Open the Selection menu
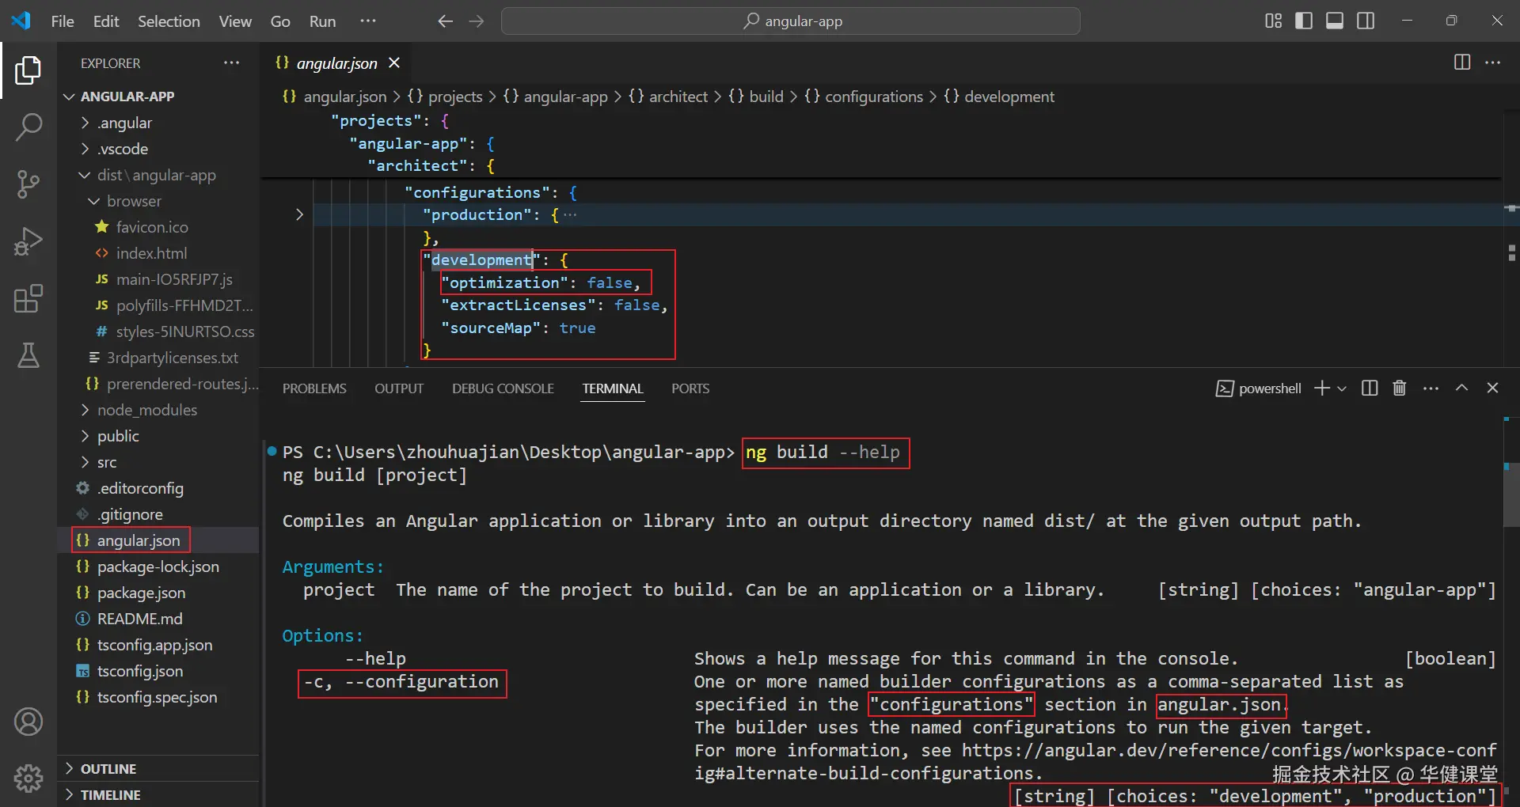Image resolution: width=1520 pixels, height=807 pixels. point(169,21)
